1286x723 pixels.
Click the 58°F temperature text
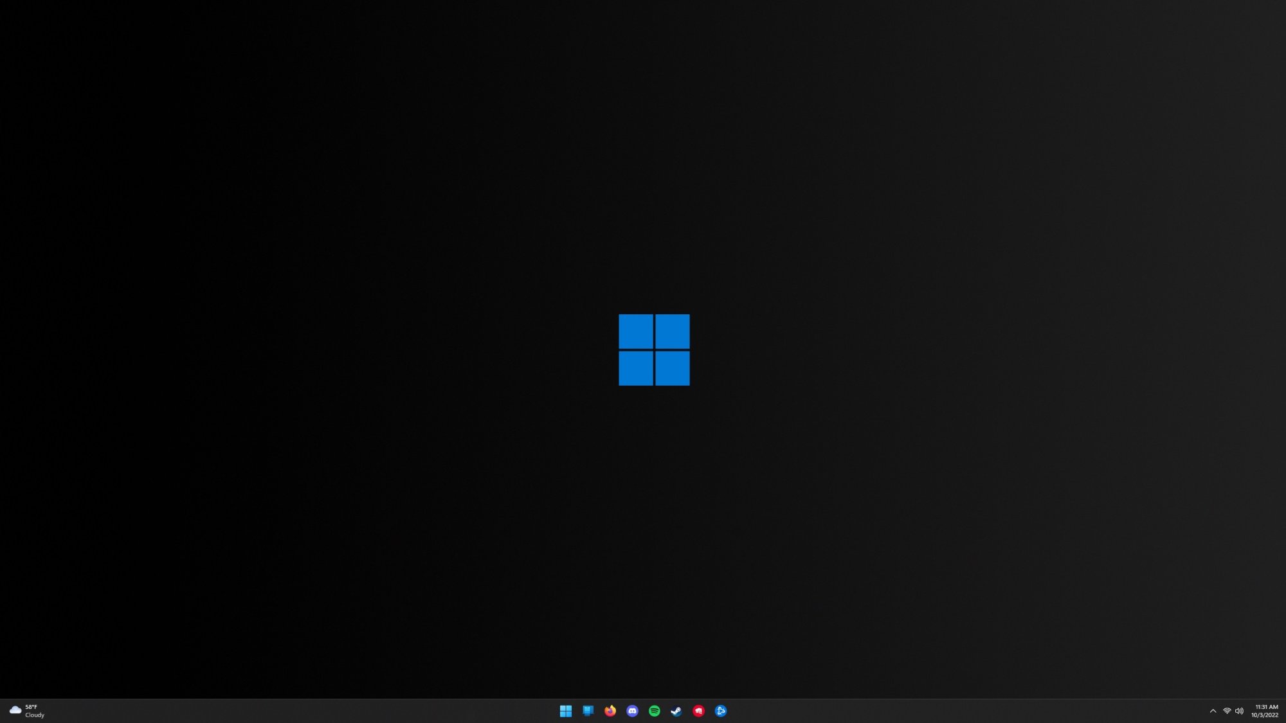pos(31,707)
